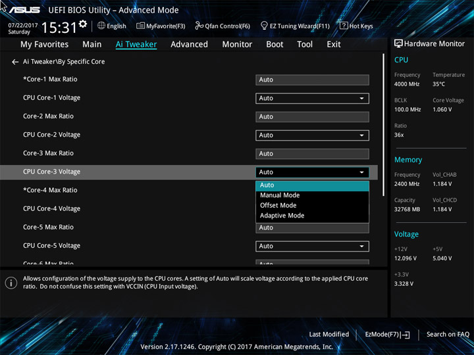This screenshot has height=355, width=474.
Task: Expand the CPU Core-2 Voltage dropdown
Action: (x=312, y=135)
